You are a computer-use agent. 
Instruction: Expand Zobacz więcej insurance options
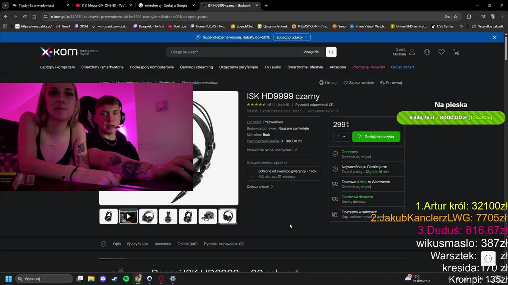click(x=260, y=186)
